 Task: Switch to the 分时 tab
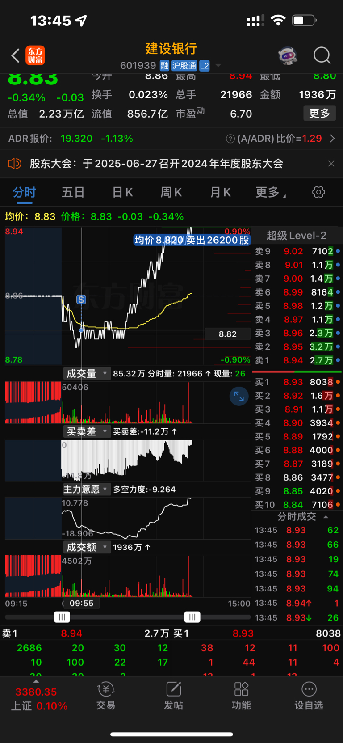[24, 192]
